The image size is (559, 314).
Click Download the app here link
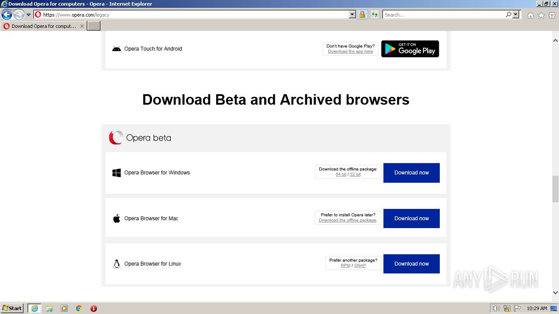click(x=350, y=51)
